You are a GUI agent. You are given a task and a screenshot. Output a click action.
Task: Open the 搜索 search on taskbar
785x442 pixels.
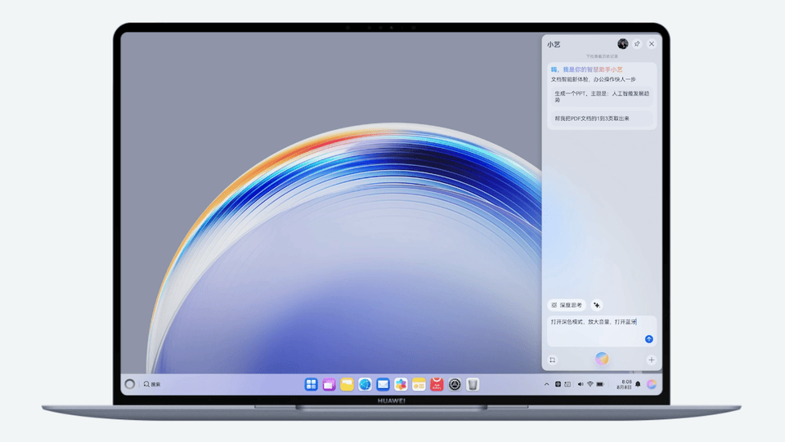[x=152, y=384]
